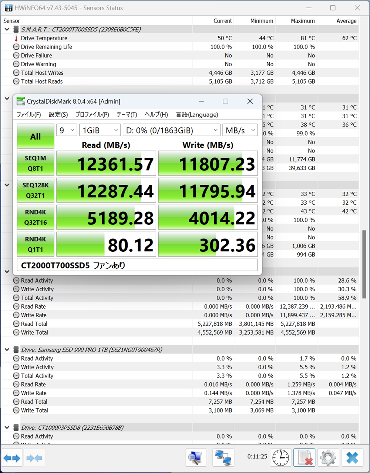
Task: Click the Drive Temperature thermometer icon
Action: [x=16, y=38]
